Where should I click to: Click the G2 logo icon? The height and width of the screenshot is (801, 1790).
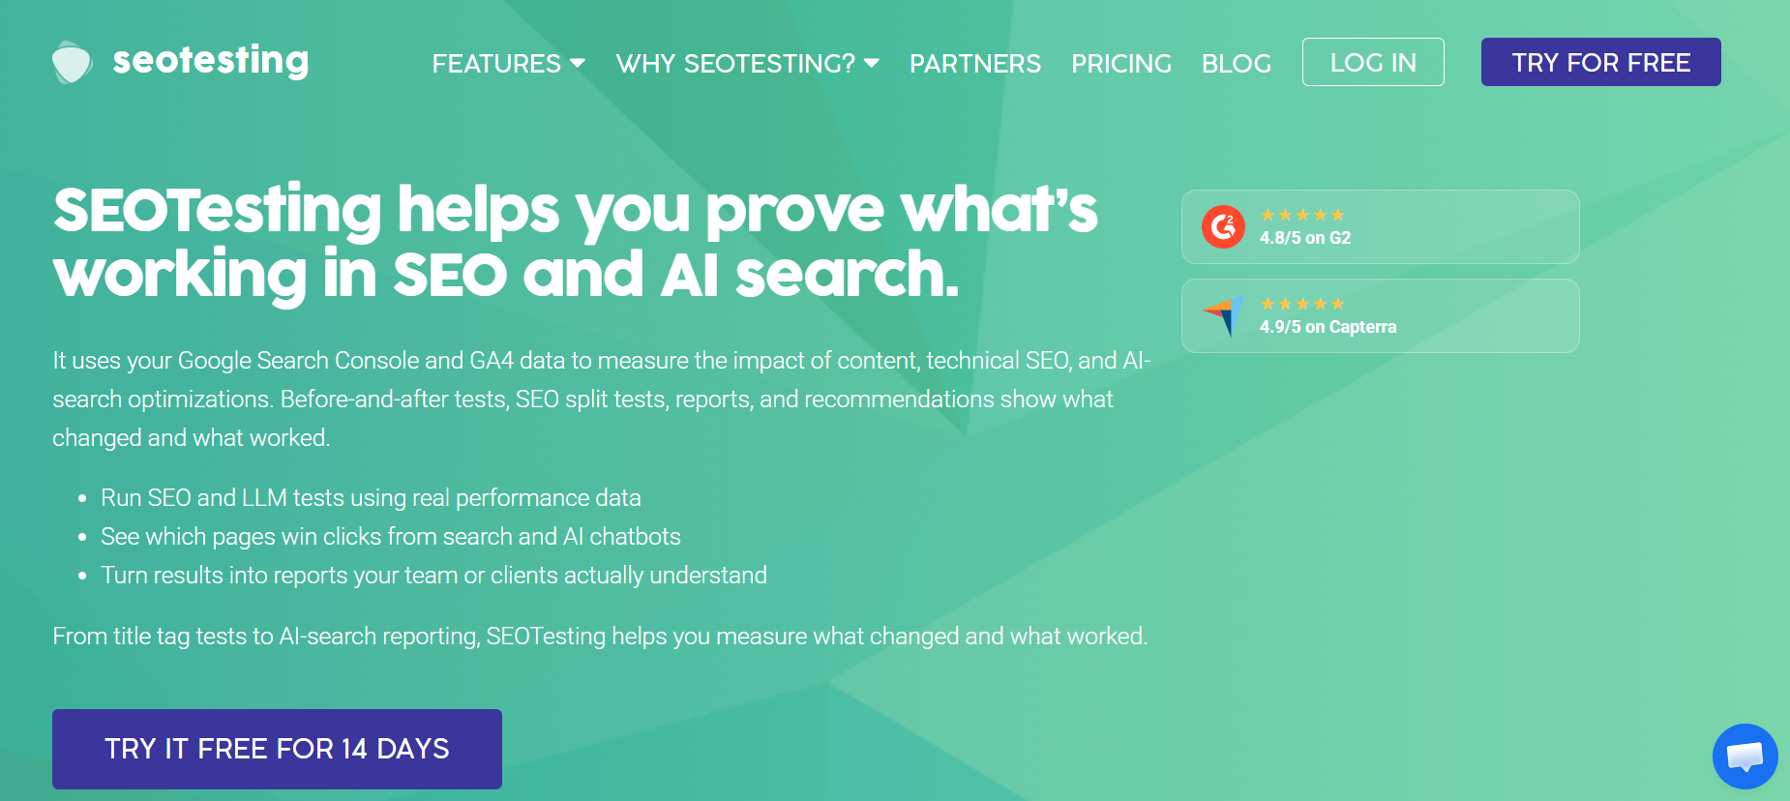[x=1223, y=227]
